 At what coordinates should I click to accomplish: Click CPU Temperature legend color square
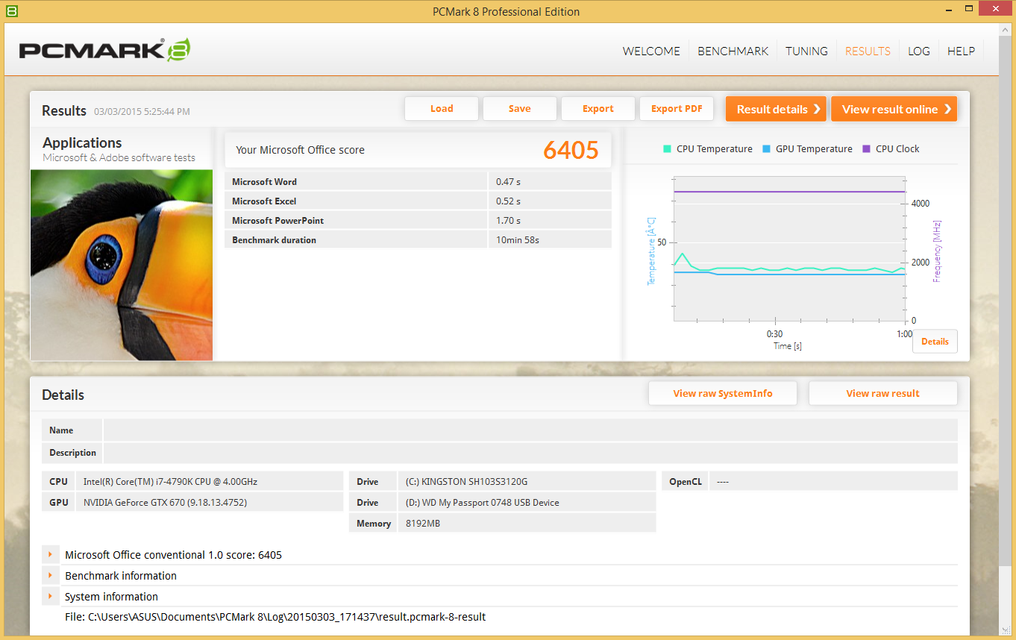pyautogui.click(x=667, y=149)
